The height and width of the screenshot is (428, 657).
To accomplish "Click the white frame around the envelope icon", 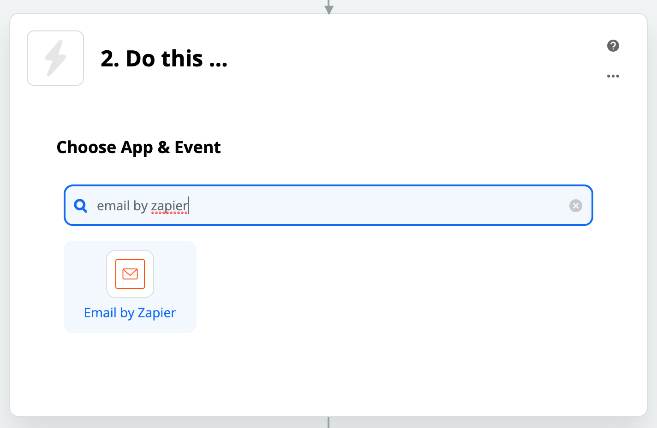I will (x=111, y=274).
